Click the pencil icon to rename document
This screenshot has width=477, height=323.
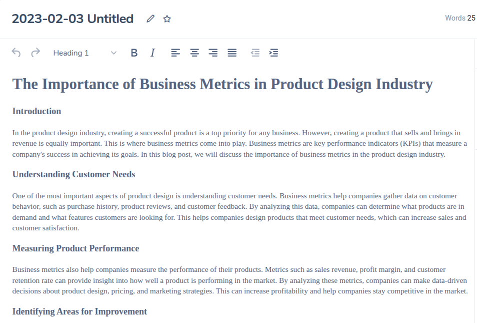click(150, 19)
